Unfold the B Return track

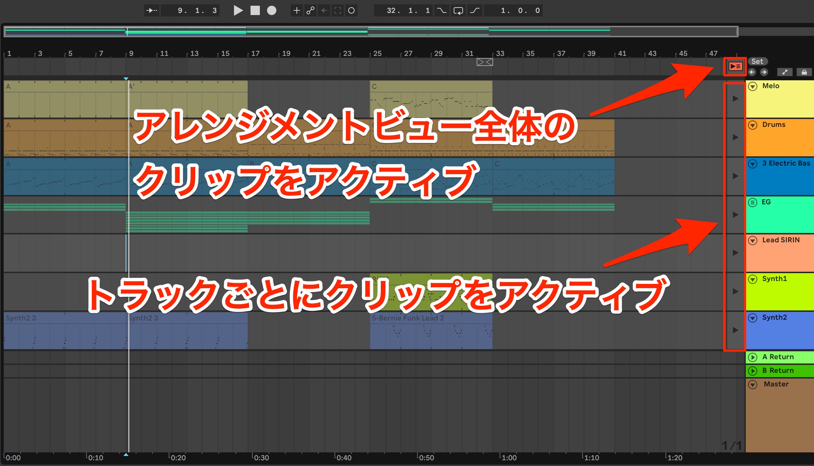[x=753, y=371]
